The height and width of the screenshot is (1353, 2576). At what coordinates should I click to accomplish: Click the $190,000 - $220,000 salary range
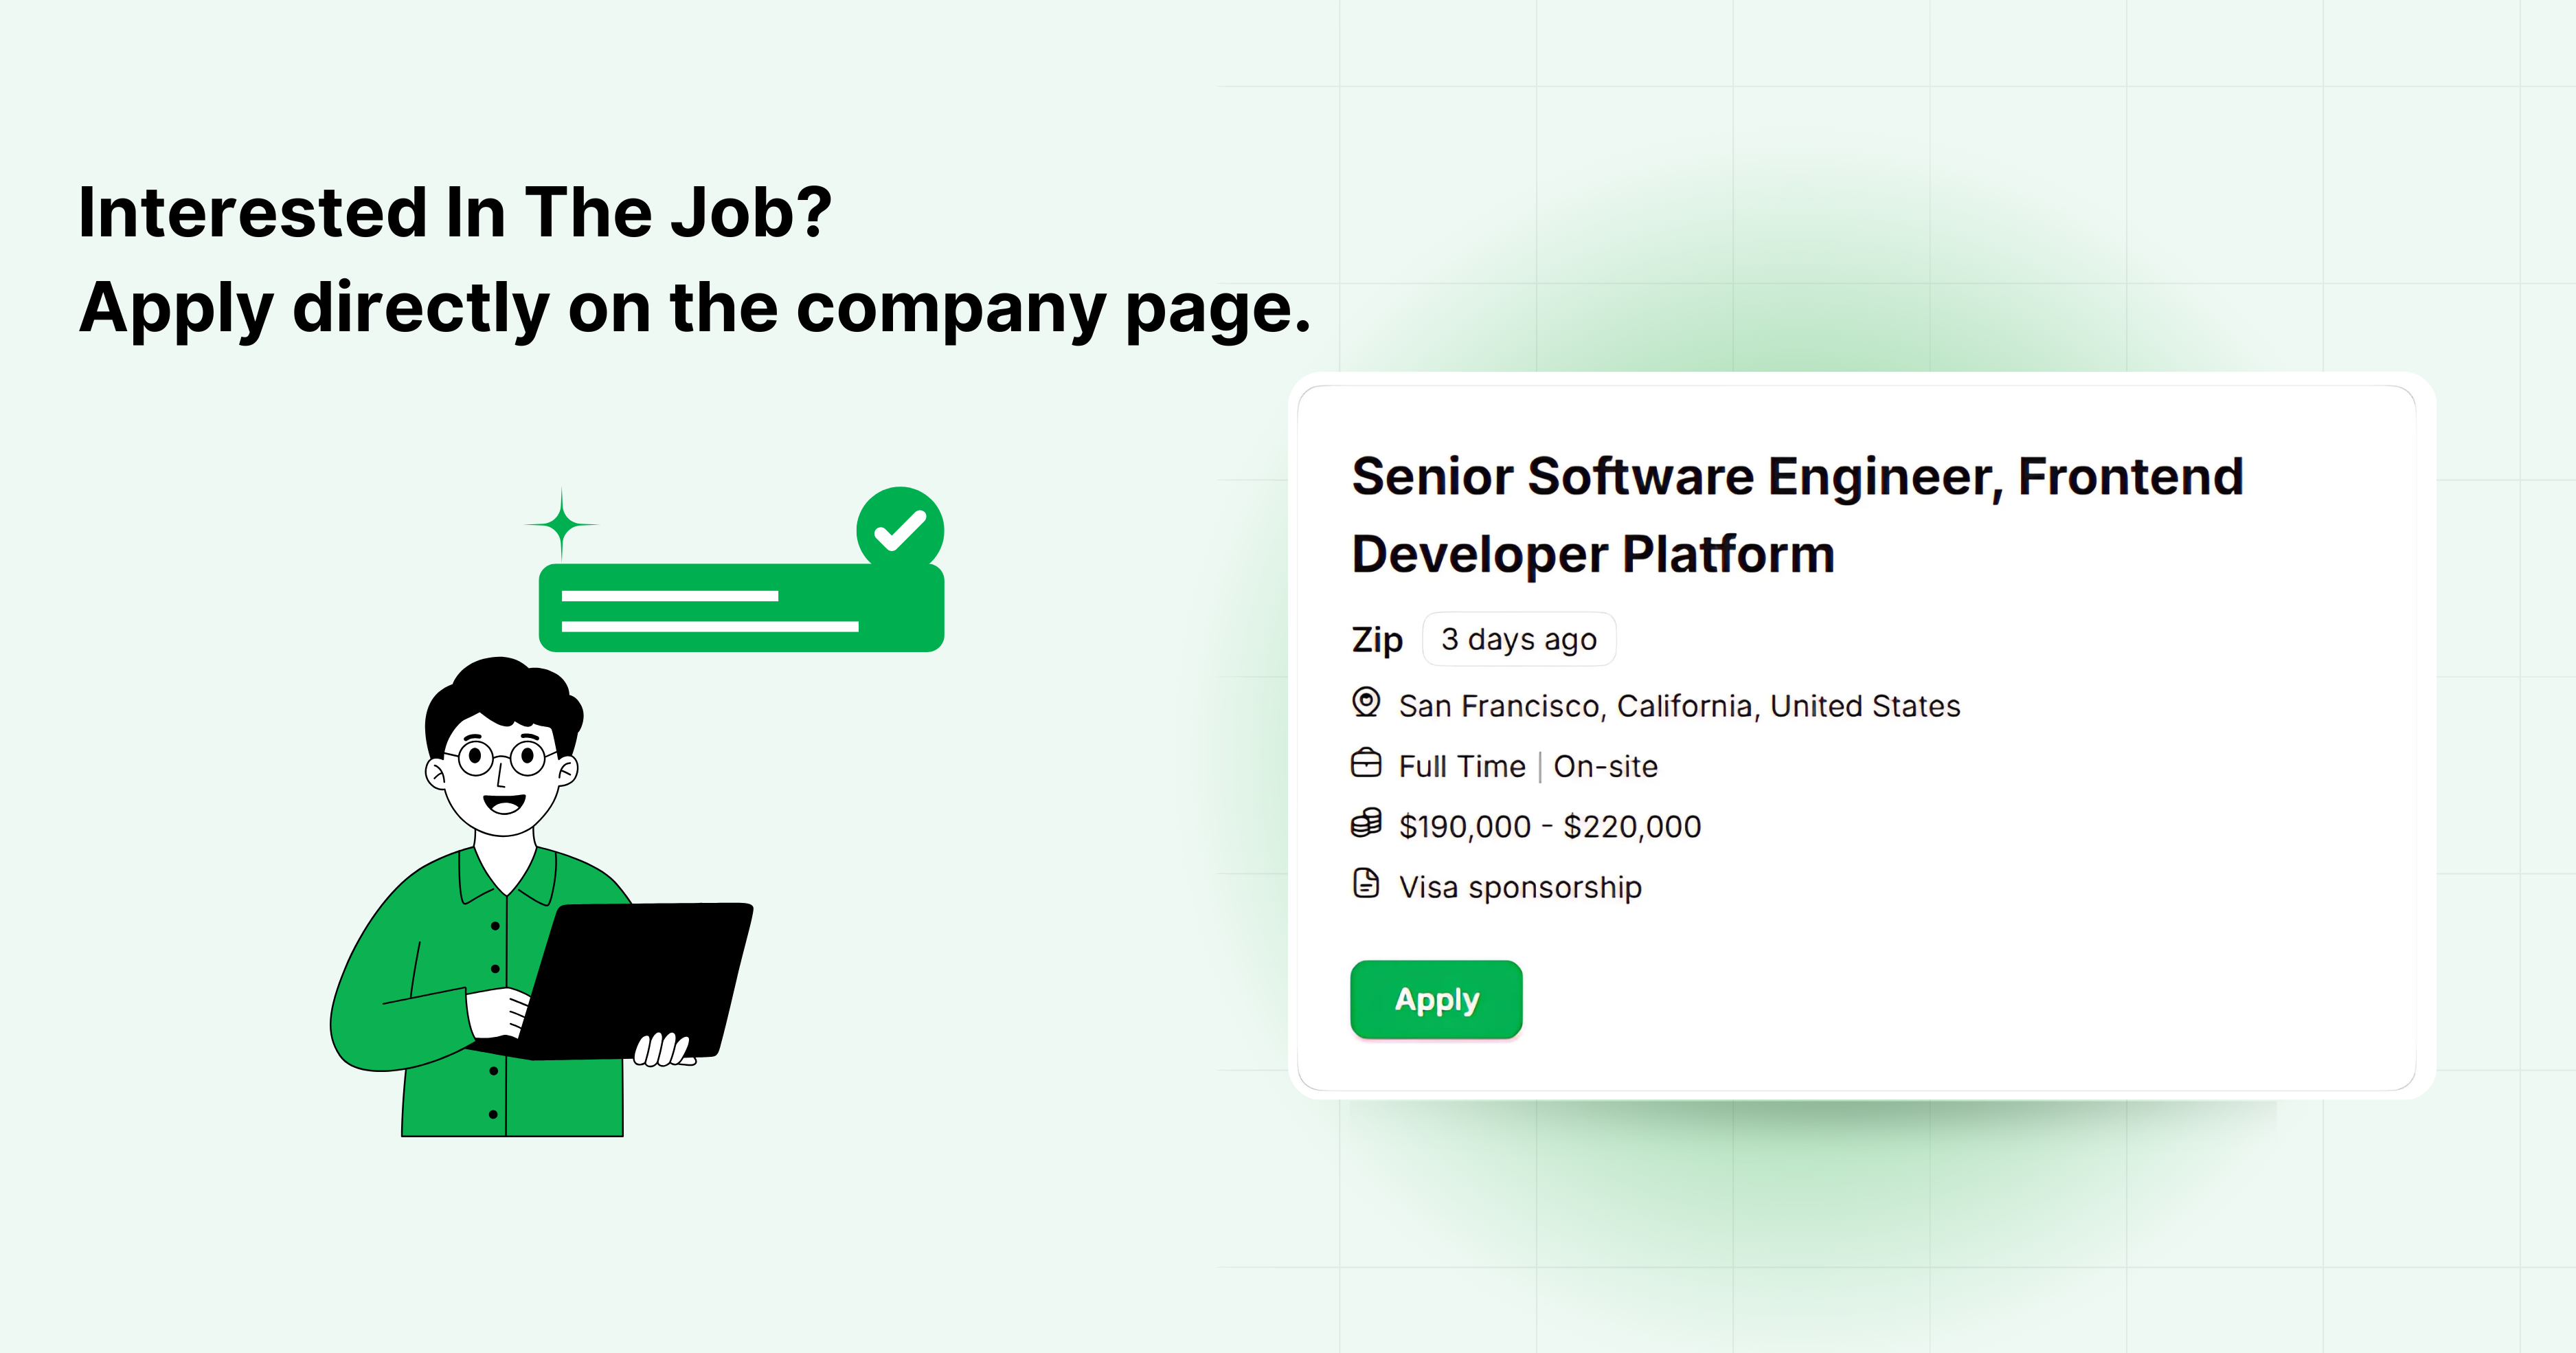1550,826
